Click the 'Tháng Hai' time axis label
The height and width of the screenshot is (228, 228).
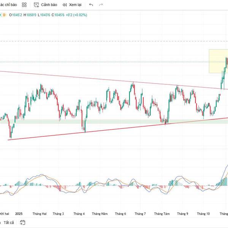(x=40, y=214)
